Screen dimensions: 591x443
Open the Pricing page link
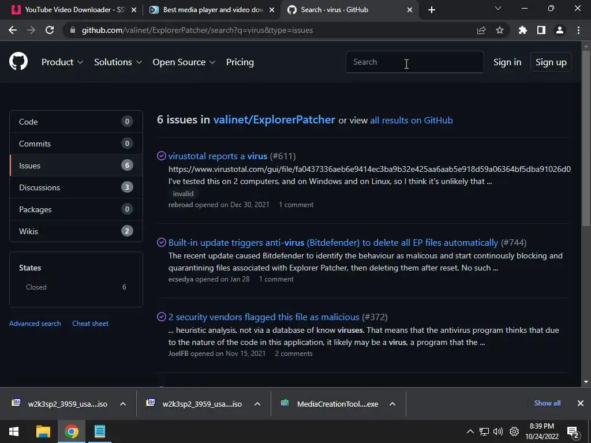[x=240, y=62]
